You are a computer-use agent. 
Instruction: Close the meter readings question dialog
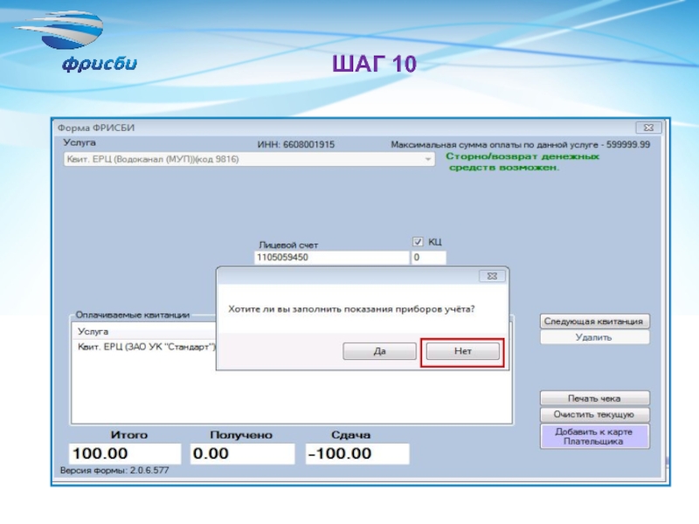492,276
